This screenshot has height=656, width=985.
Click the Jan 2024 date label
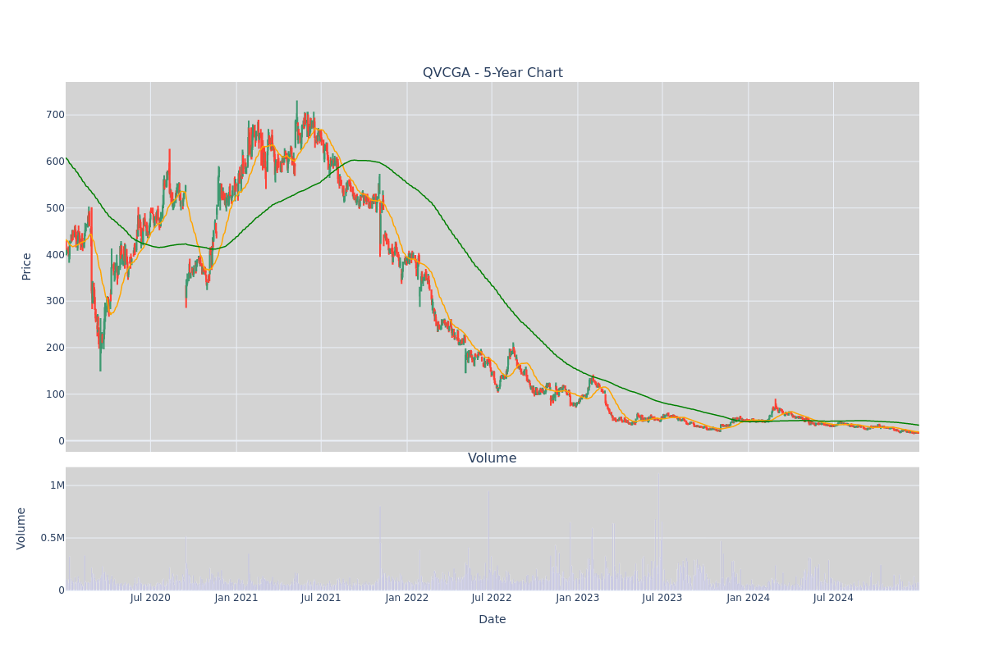749,598
